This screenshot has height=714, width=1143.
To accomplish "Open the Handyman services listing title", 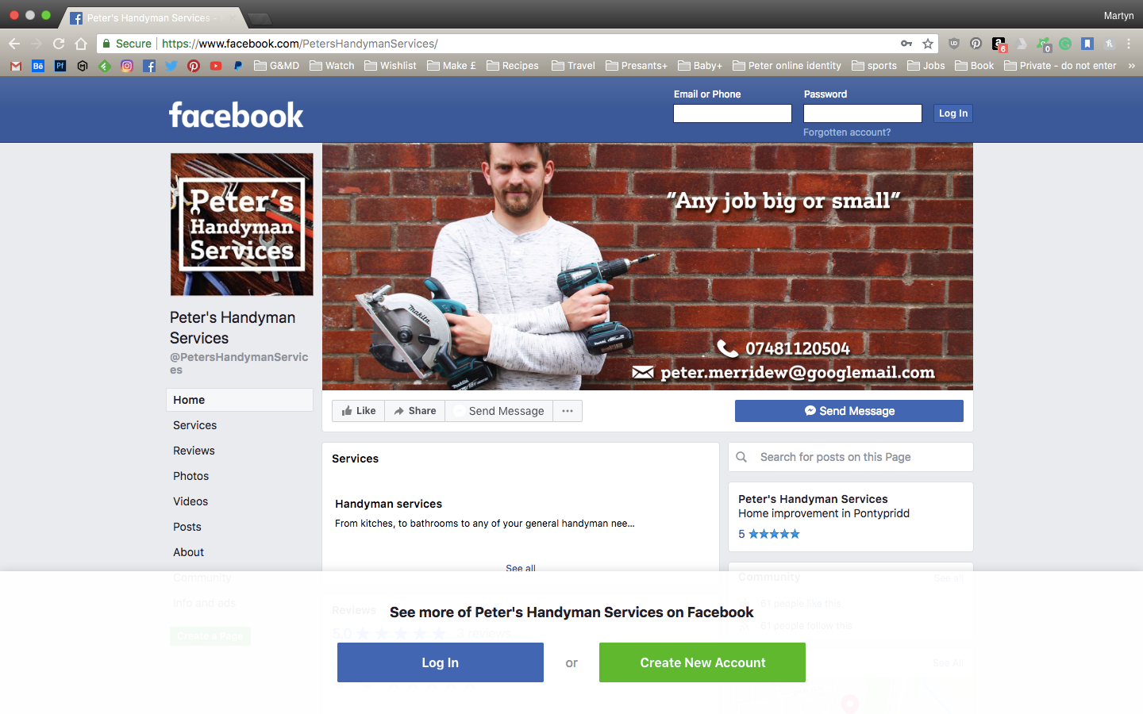I will (x=388, y=504).
